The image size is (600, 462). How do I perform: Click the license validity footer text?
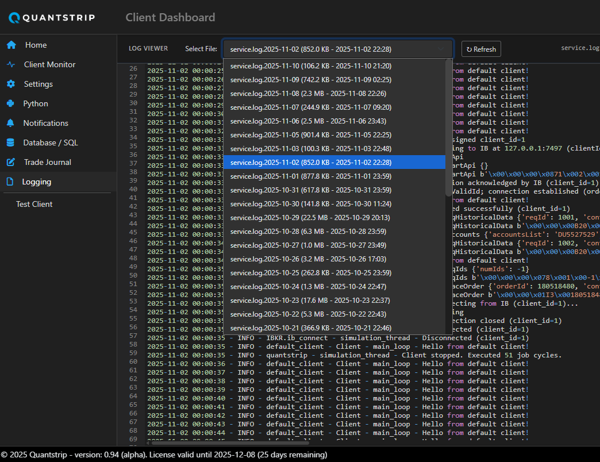click(237, 455)
